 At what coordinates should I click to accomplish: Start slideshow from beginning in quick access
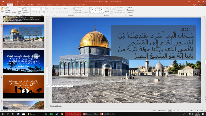point(17,2)
